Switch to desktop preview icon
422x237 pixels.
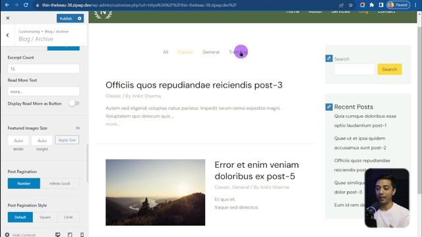57,234
